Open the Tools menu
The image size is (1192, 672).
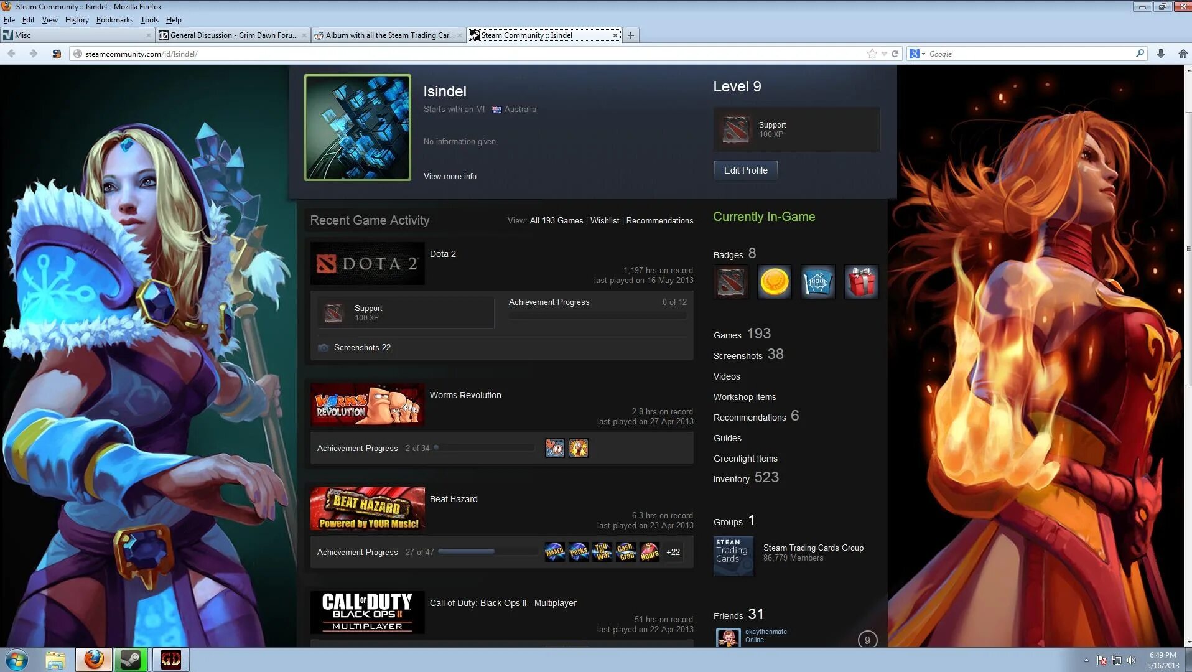point(149,20)
